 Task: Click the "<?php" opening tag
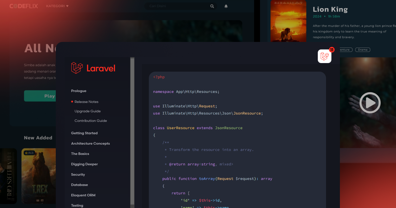coord(159,77)
